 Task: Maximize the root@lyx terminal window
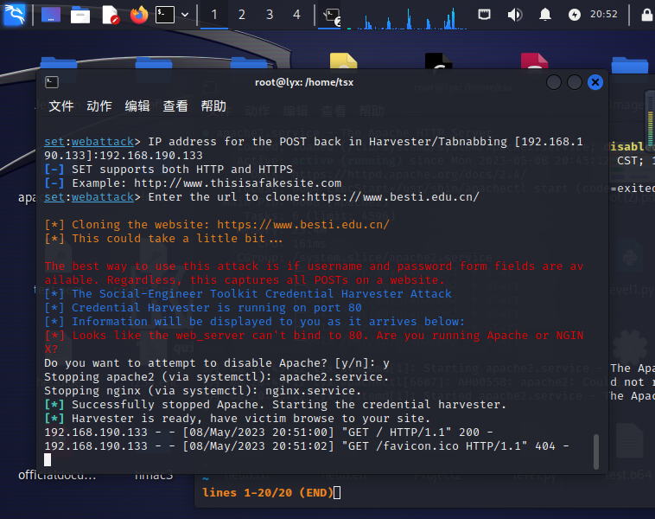[x=575, y=82]
